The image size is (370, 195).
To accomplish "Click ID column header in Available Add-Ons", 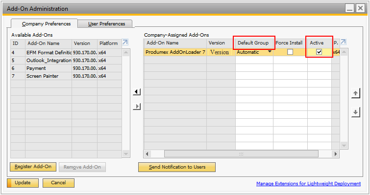I will 18,43.
